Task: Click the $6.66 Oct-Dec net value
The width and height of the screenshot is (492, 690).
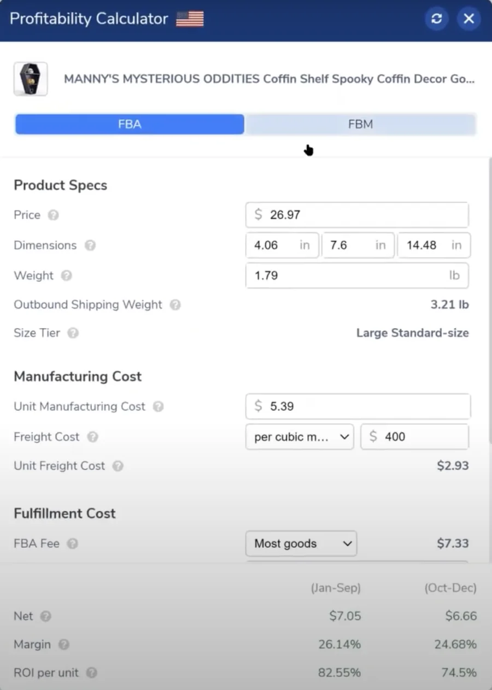Action: pos(461,616)
